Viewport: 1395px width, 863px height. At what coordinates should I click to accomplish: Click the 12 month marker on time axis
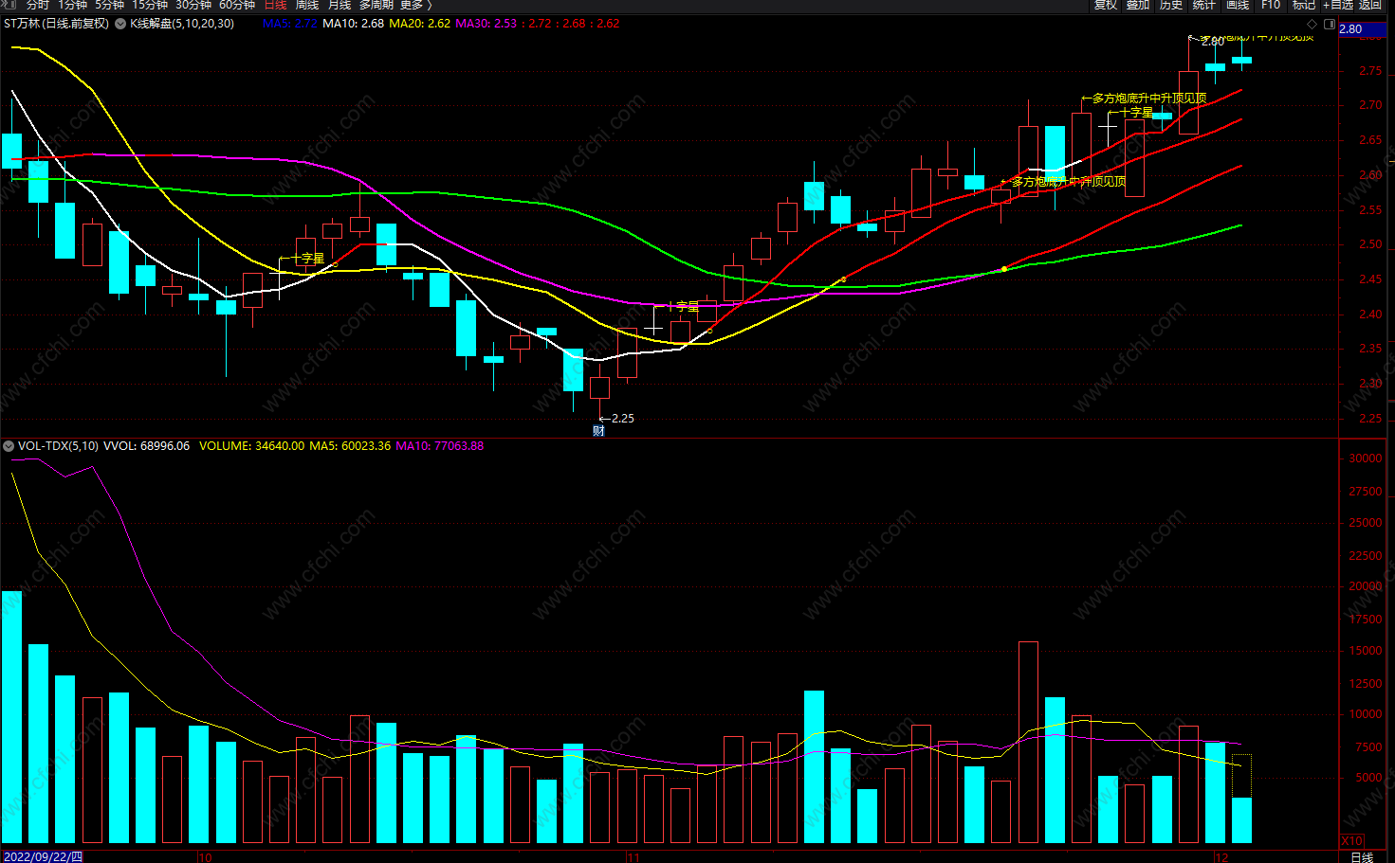tap(1221, 857)
